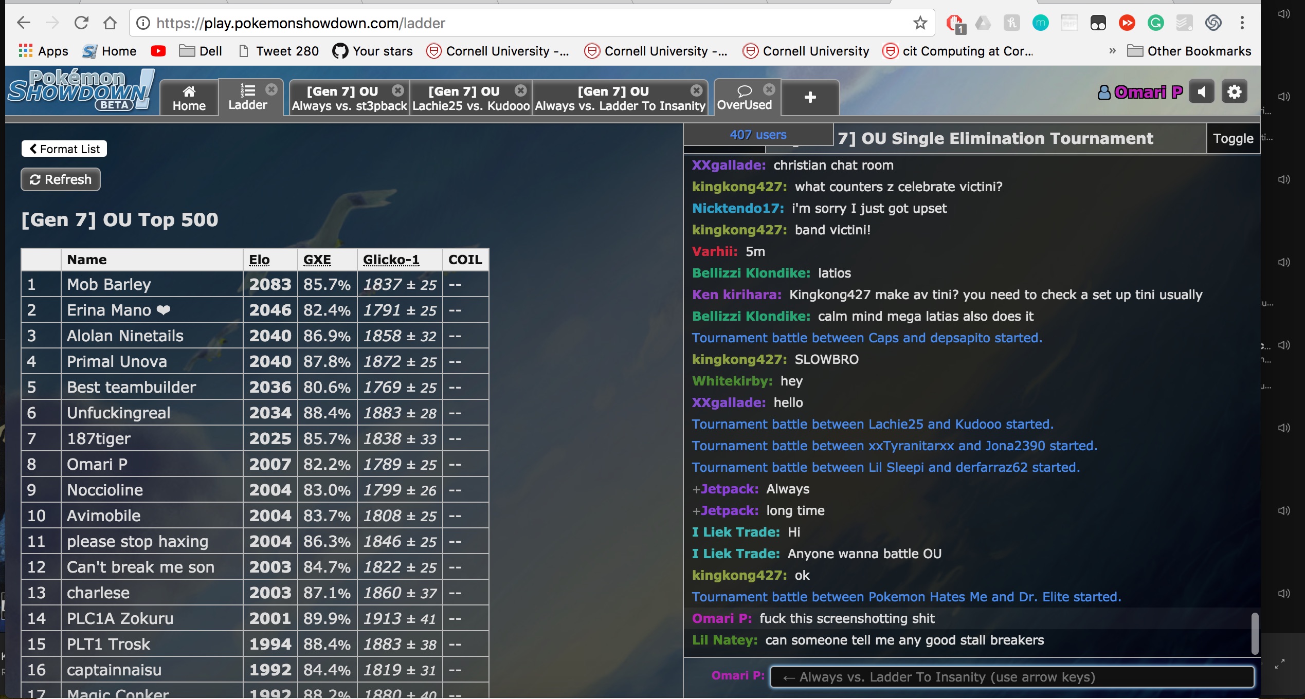Switch to Home tab
This screenshot has height=699, width=1305.
(189, 98)
